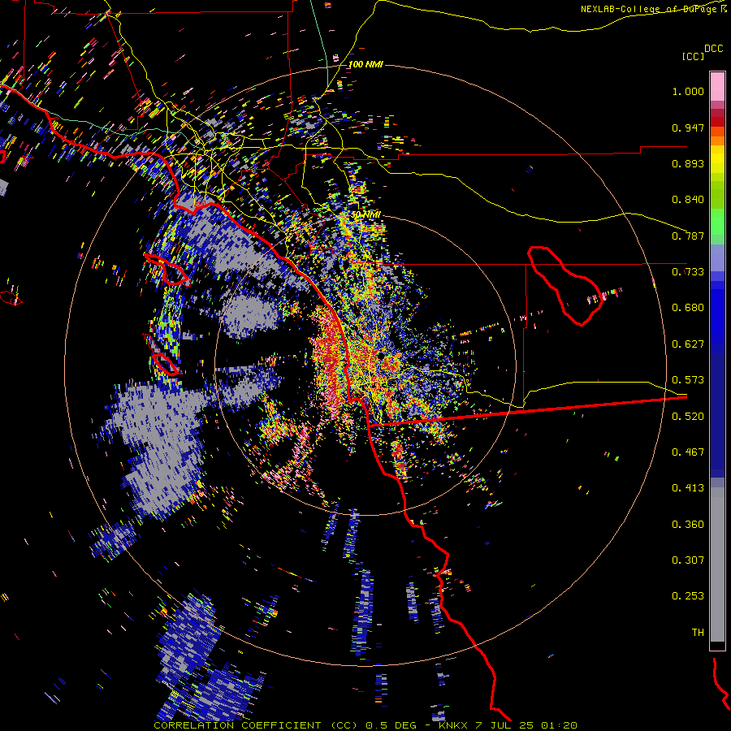This screenshot has width=731, height=731.
Task: Click the 0.680 scale value
Action: (x=688, y=308)
